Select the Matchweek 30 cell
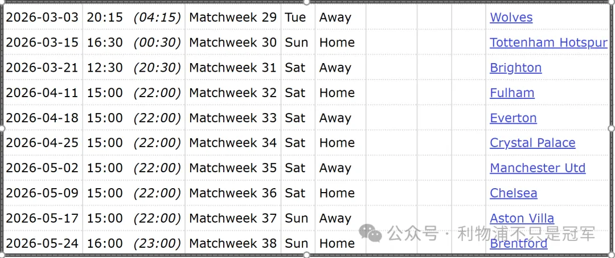 coord(232,43)
